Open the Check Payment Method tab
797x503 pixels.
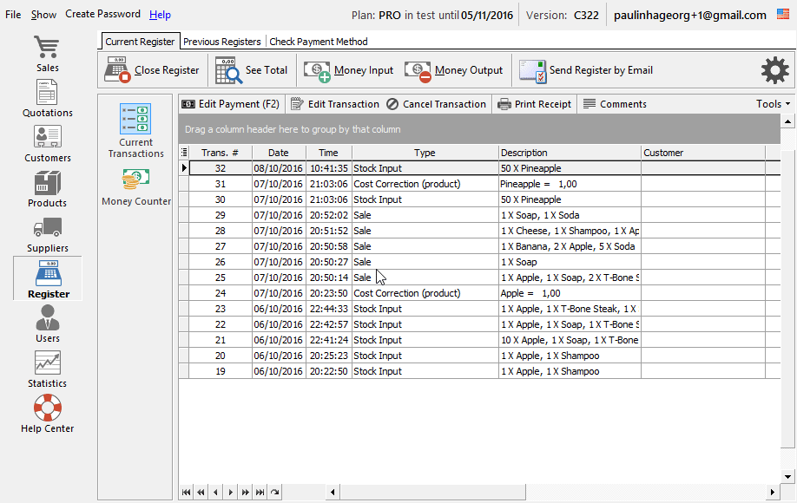pyautogui.click(x=319, y=42)
